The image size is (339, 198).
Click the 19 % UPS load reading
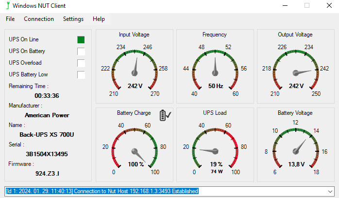click(216, 164)
